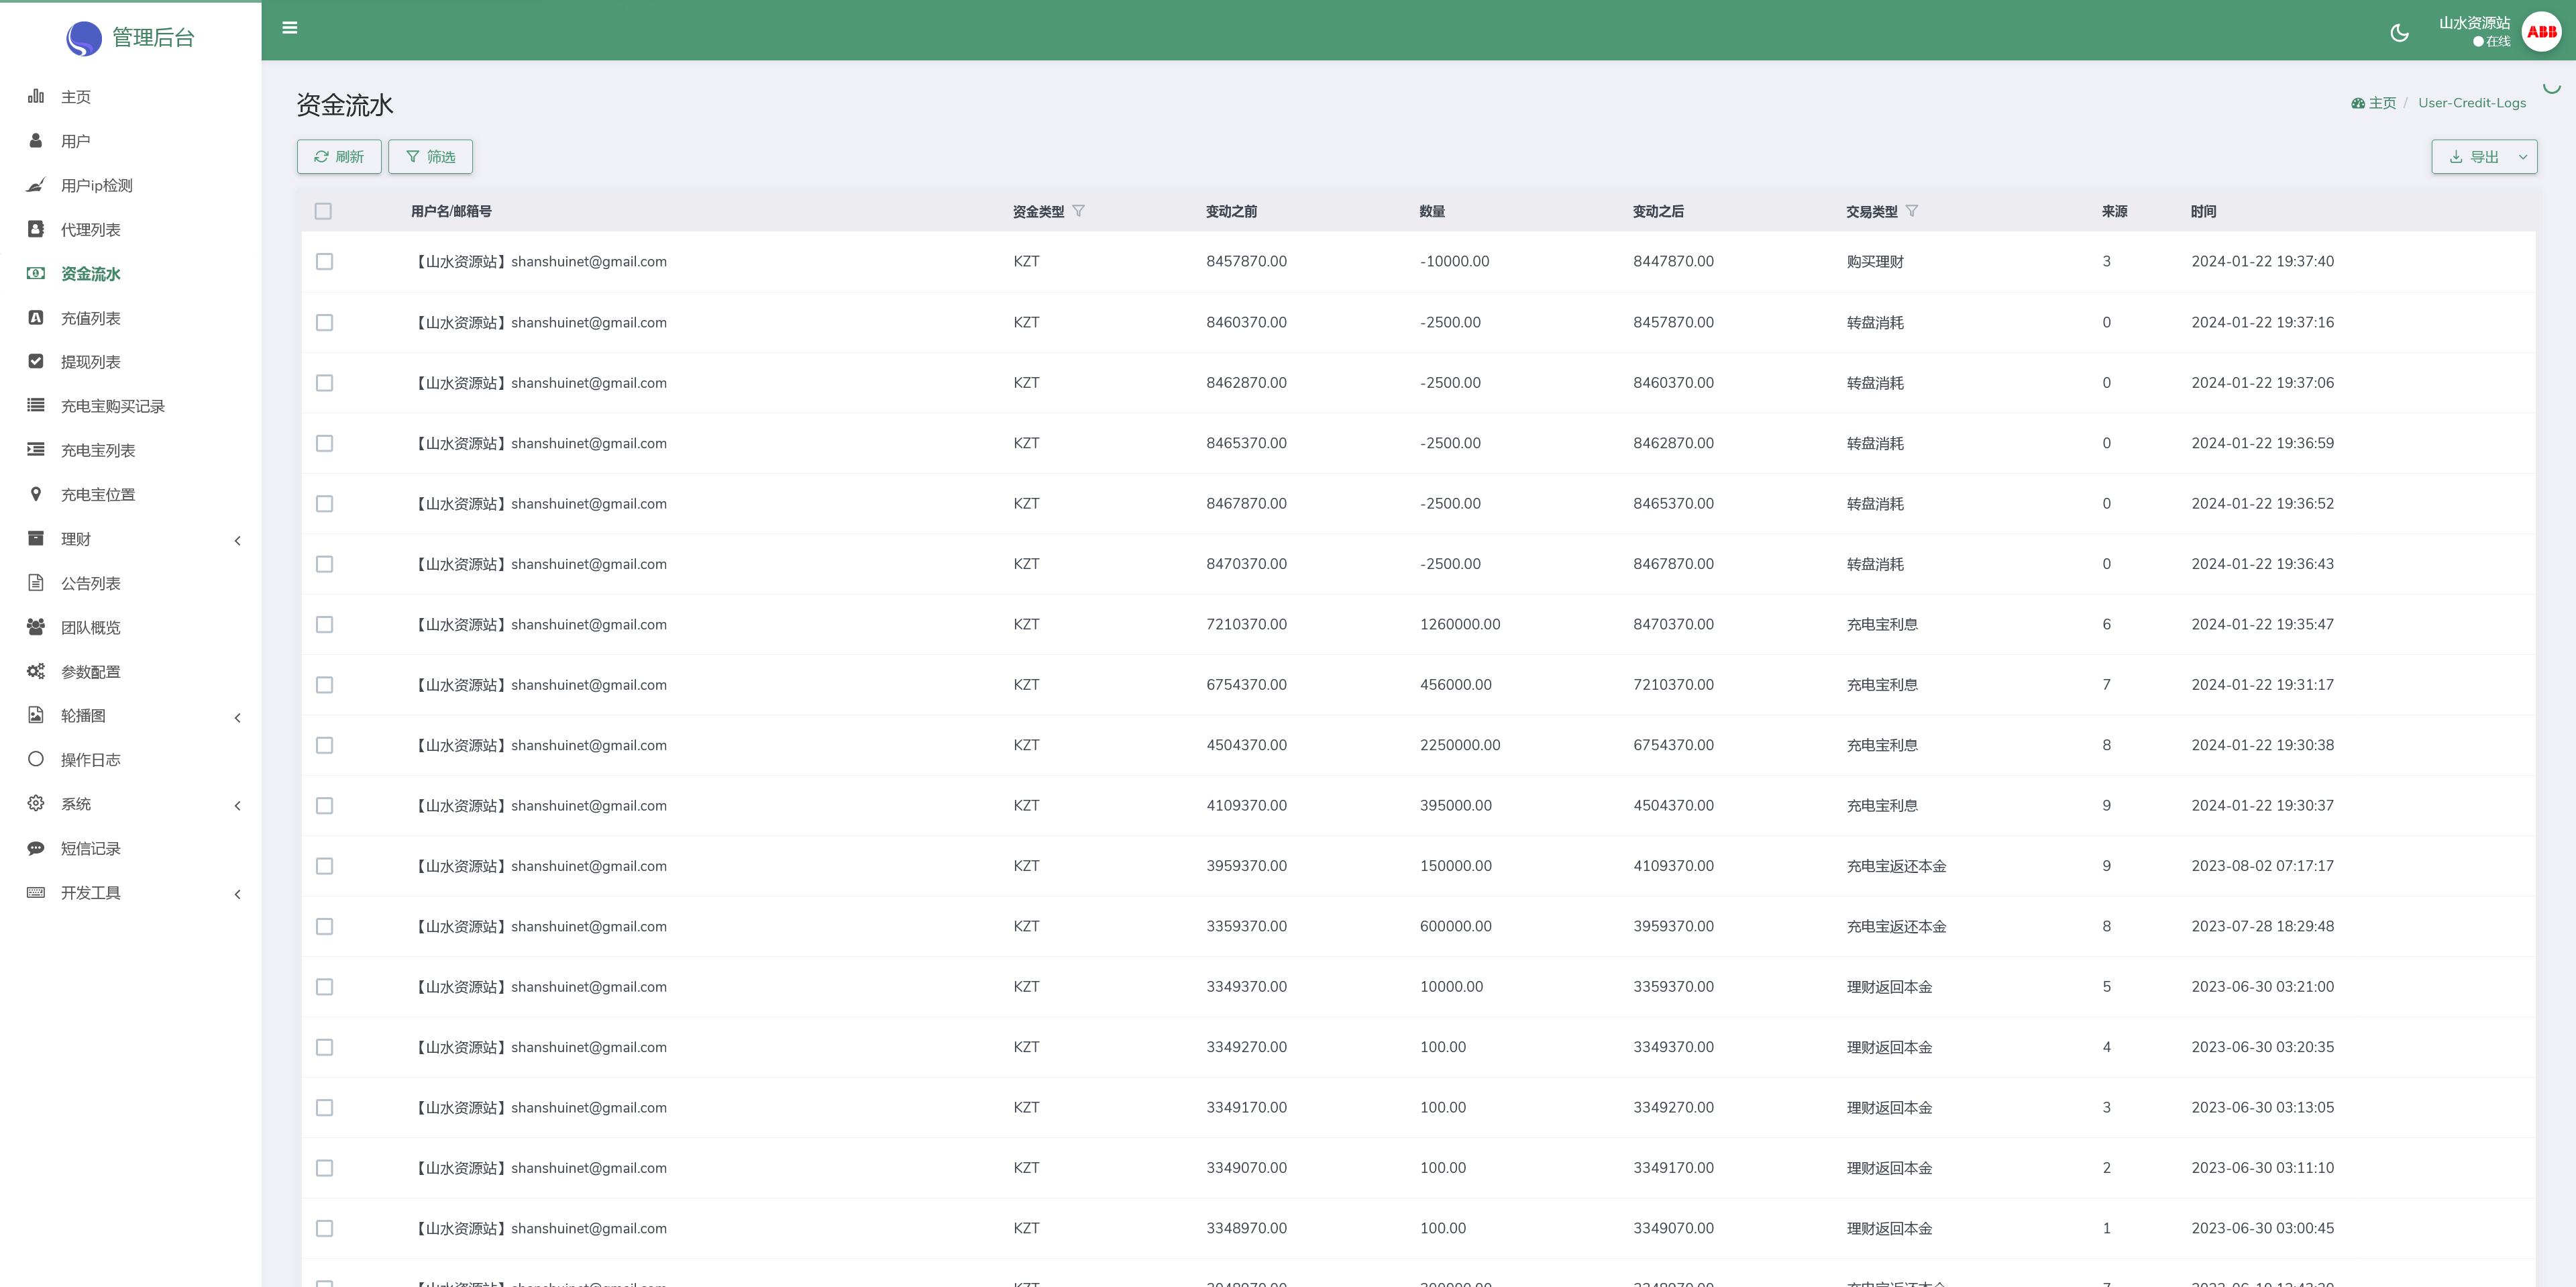Open 提现列表 menu item
Screen dimensions: 2576x1287
90,362
